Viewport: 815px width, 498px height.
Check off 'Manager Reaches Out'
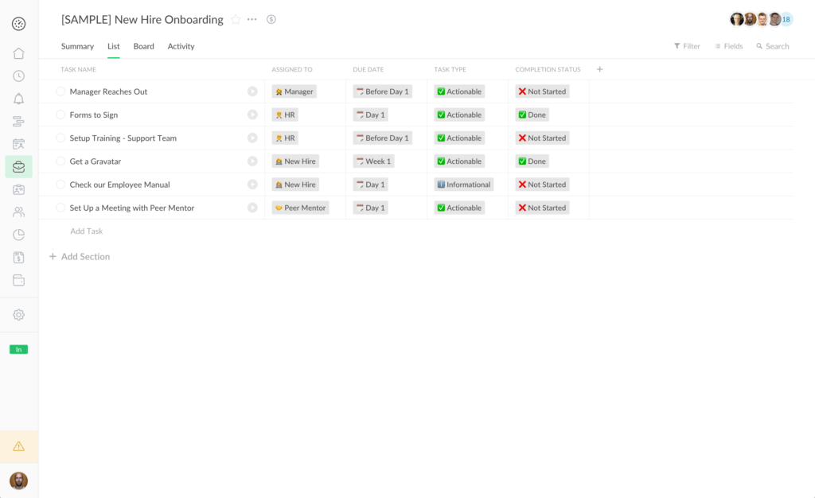pyautogui.click(x=60, y=91)
